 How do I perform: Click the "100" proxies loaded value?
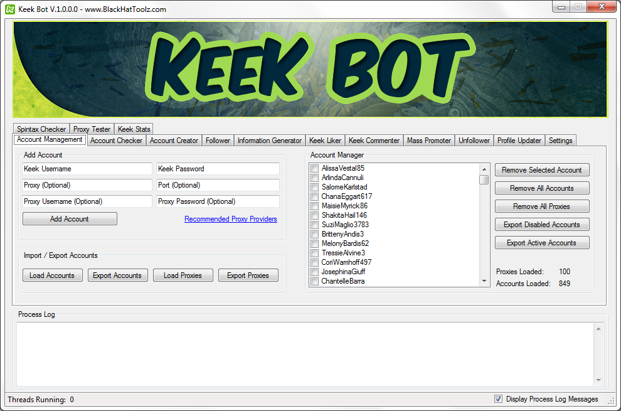[x=565, y=272]
